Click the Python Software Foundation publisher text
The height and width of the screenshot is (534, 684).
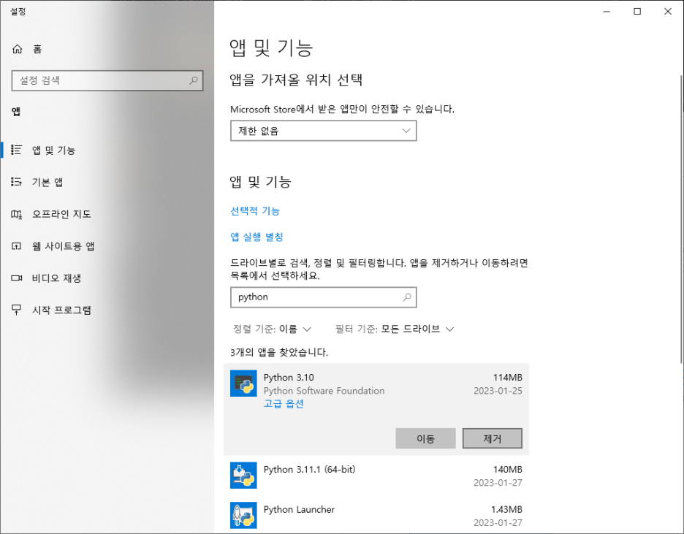324,391
